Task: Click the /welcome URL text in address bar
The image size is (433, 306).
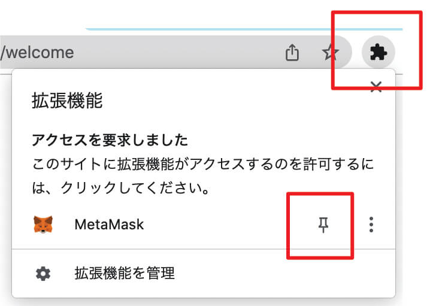Action: pyautogui.click(x=37, y=53)
